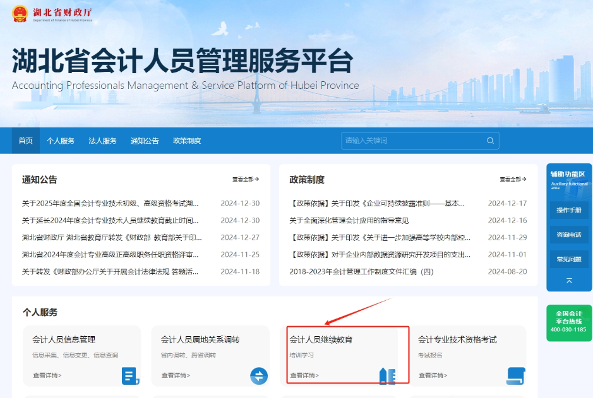Click the magnifying glass search icon
The width and height of the screenshot is (593, 398).
point(491,141)
